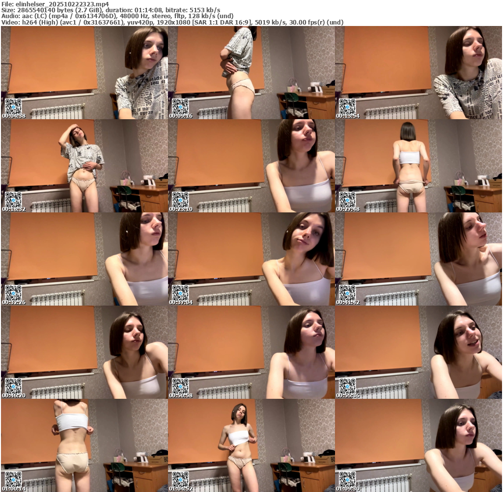Screen dimensions: 503x492
Task: Choose the thumbnail labeled 00:18:32
Action: (84, 166)
